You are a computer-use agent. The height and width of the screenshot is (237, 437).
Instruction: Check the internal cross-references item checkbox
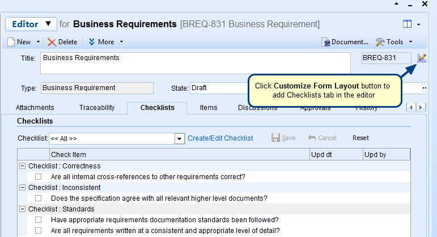pyautogui.click(x=39, y=177)
